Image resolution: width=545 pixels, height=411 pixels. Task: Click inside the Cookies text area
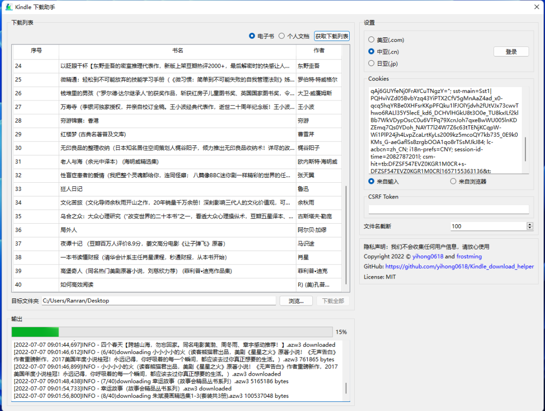(446, 130)
